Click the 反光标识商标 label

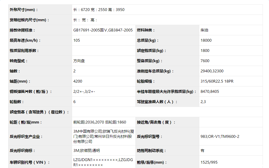22,151
